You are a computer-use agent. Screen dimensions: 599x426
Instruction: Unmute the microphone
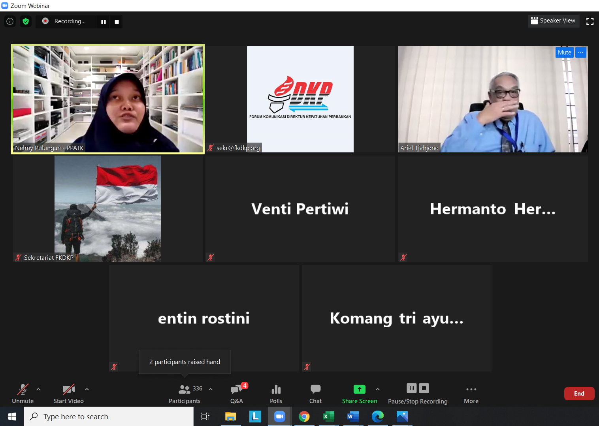[23, 393]
